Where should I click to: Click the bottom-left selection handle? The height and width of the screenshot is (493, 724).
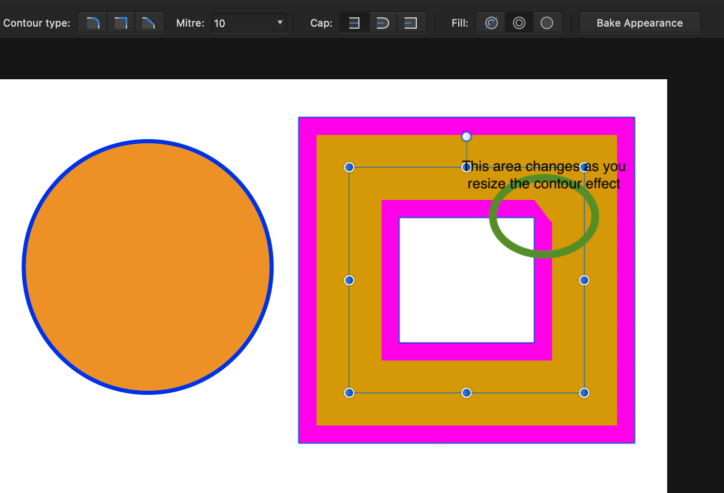(x=349, y=393)
